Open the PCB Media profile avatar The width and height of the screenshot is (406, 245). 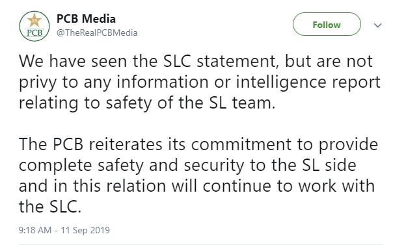pos(34,26)
